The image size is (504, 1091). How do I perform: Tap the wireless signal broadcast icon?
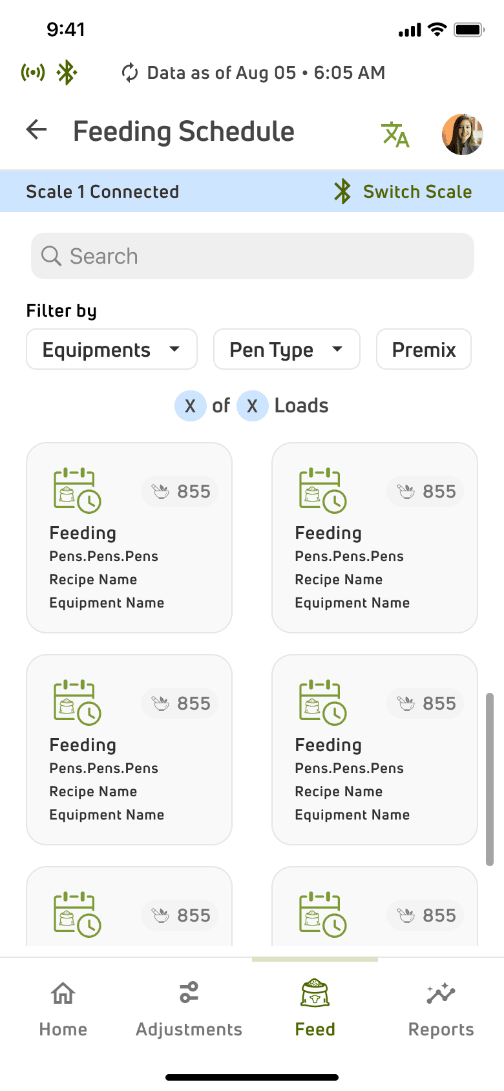[x=33, y=72]
